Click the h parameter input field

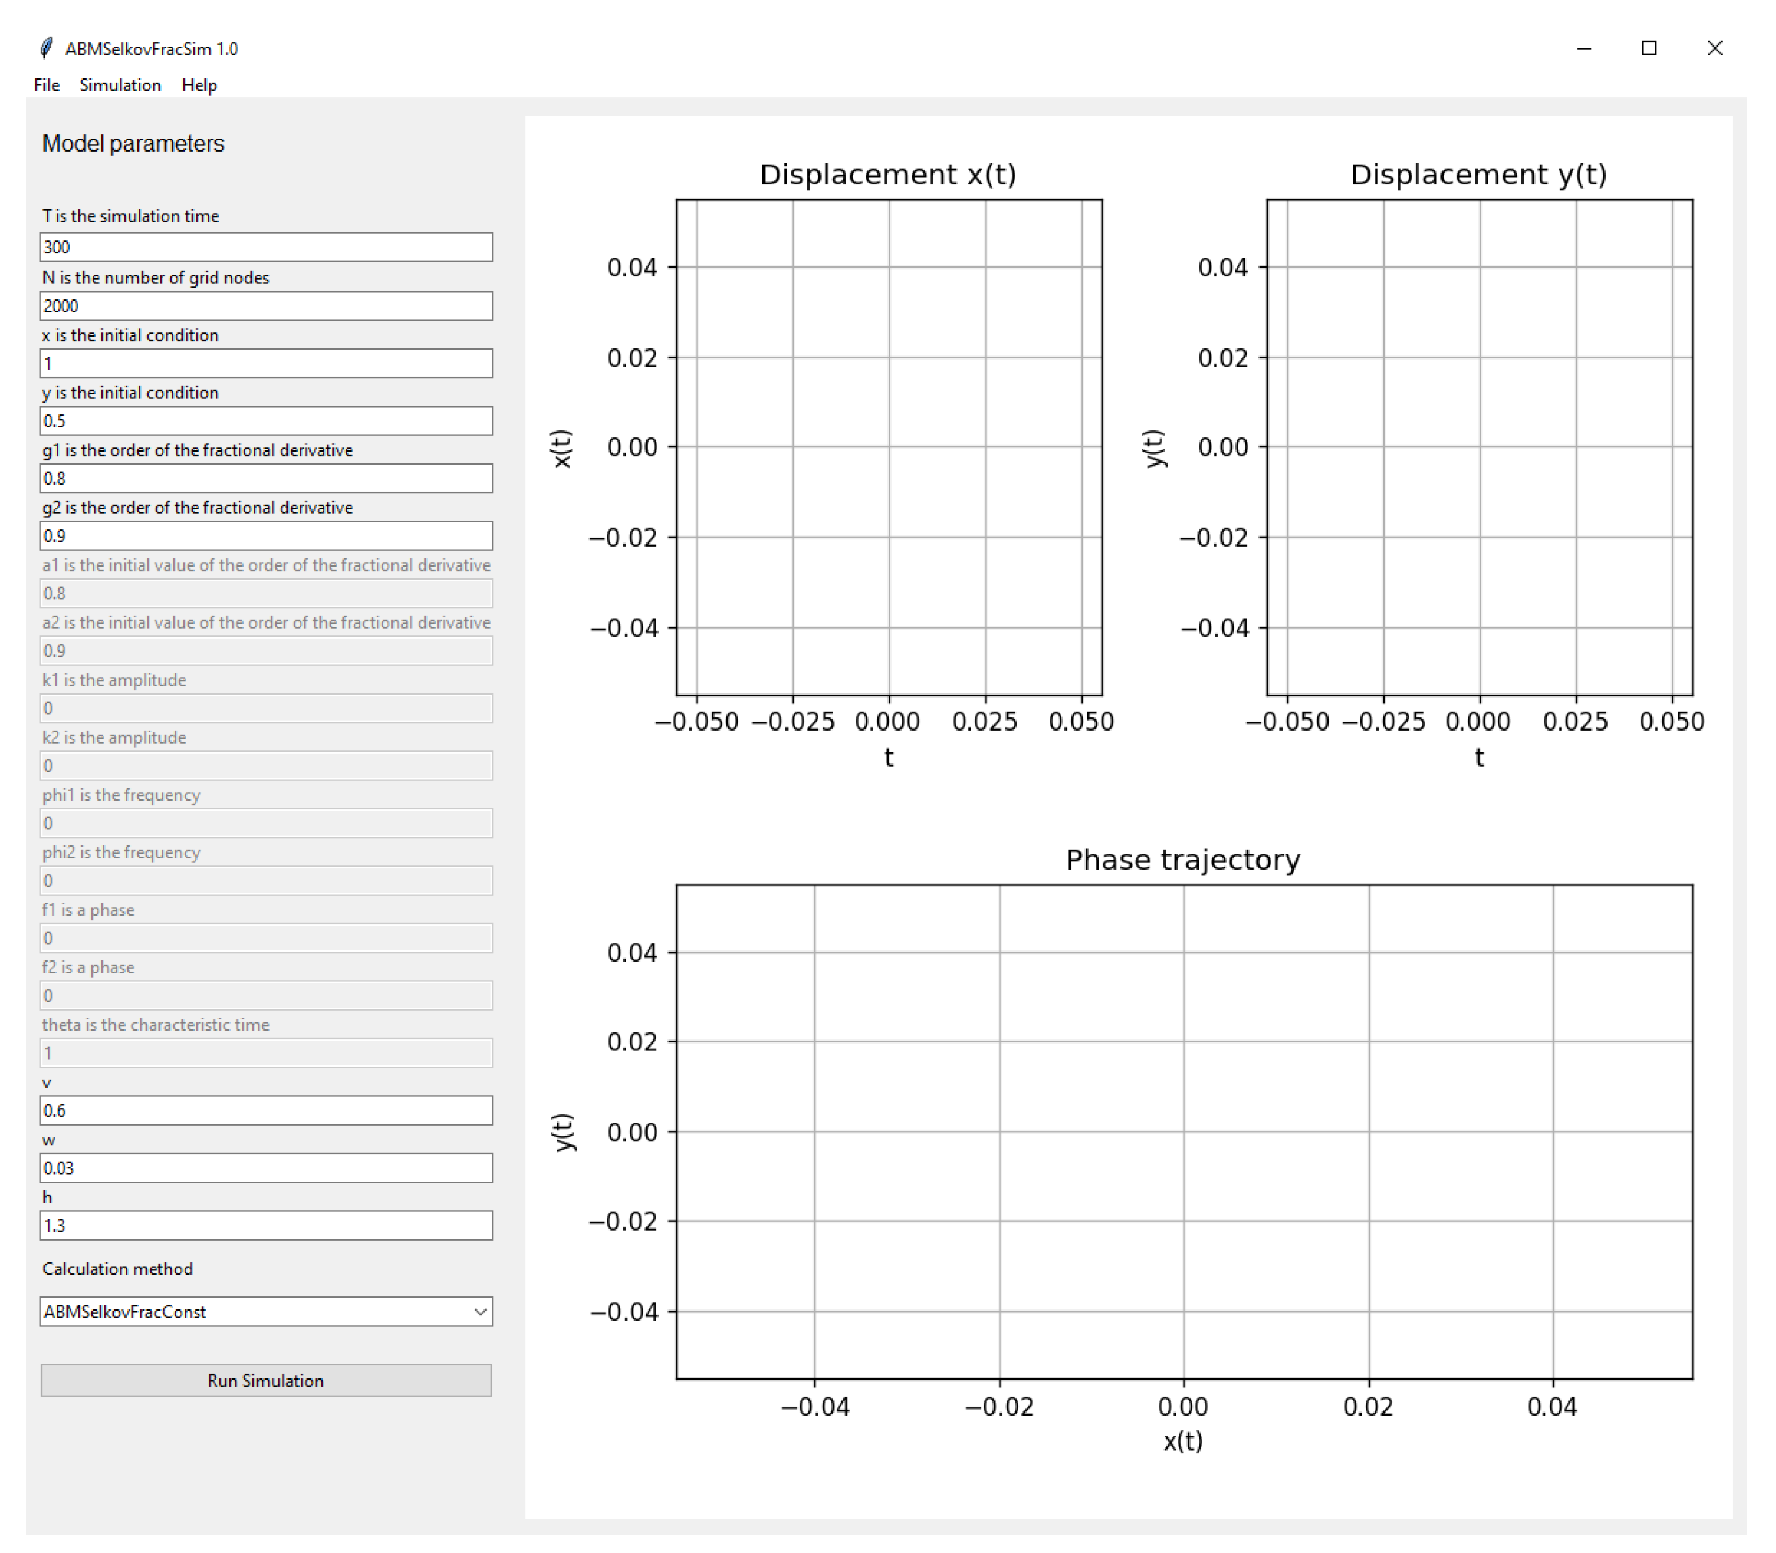265,1226
